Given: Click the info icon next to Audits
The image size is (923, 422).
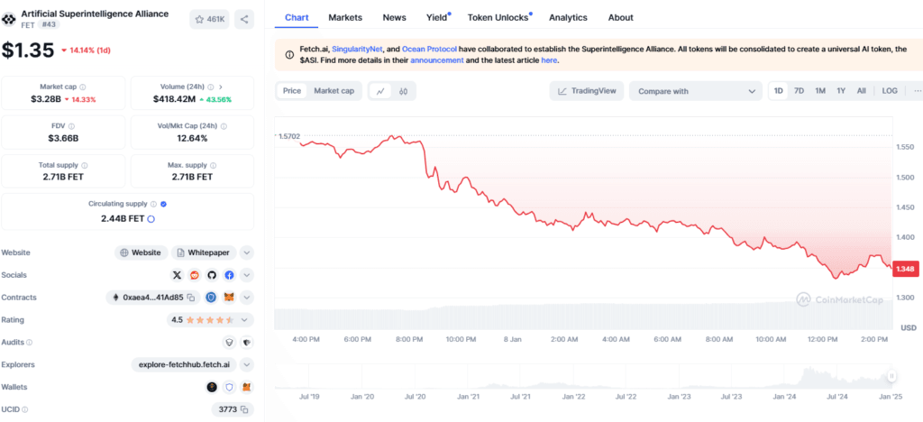Looking at the screenshot, I should (x=30, y=342).
